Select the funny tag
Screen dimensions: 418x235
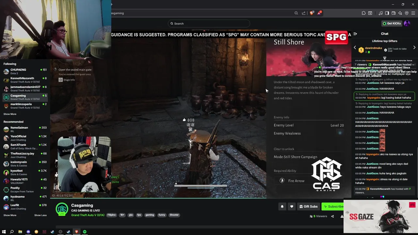162,215
